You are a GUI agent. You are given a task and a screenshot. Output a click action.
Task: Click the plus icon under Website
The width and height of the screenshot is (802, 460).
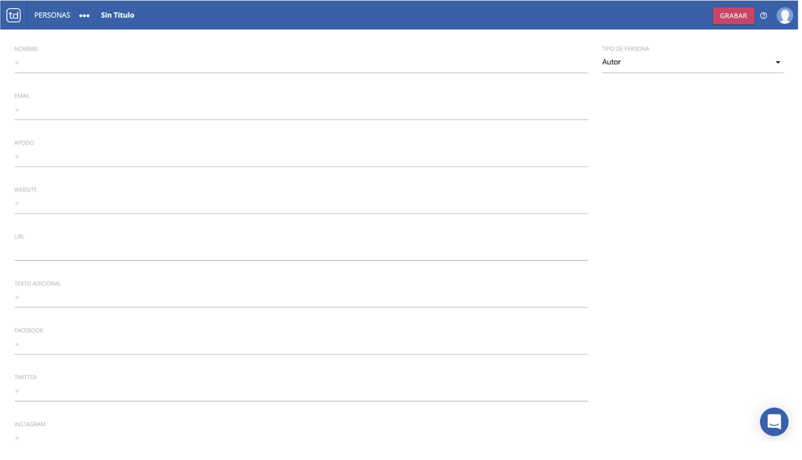coord(17,204)
